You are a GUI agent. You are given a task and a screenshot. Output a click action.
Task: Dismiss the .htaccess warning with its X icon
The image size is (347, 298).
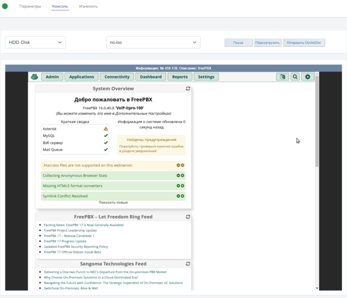[182, 165]
